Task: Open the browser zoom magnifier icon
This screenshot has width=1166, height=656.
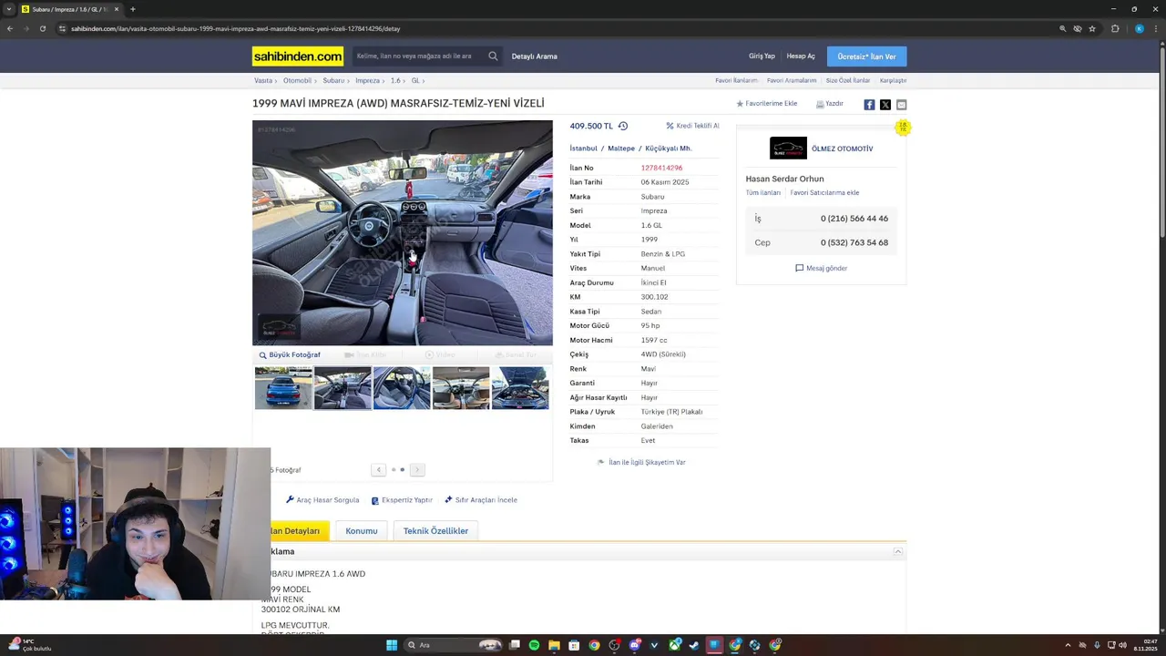Action: coord(1062,28)
